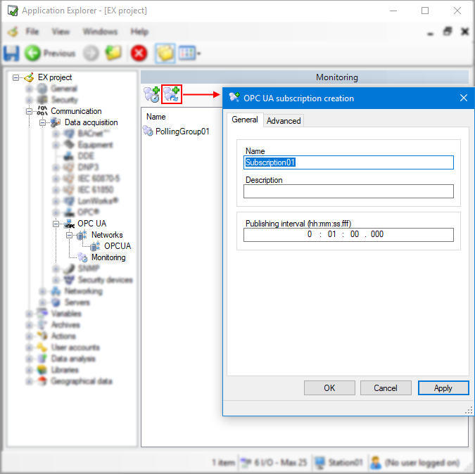Click the add OPC UA subscription icon
The width and height of the screenshot is (475, 474).
coord(172,94)
